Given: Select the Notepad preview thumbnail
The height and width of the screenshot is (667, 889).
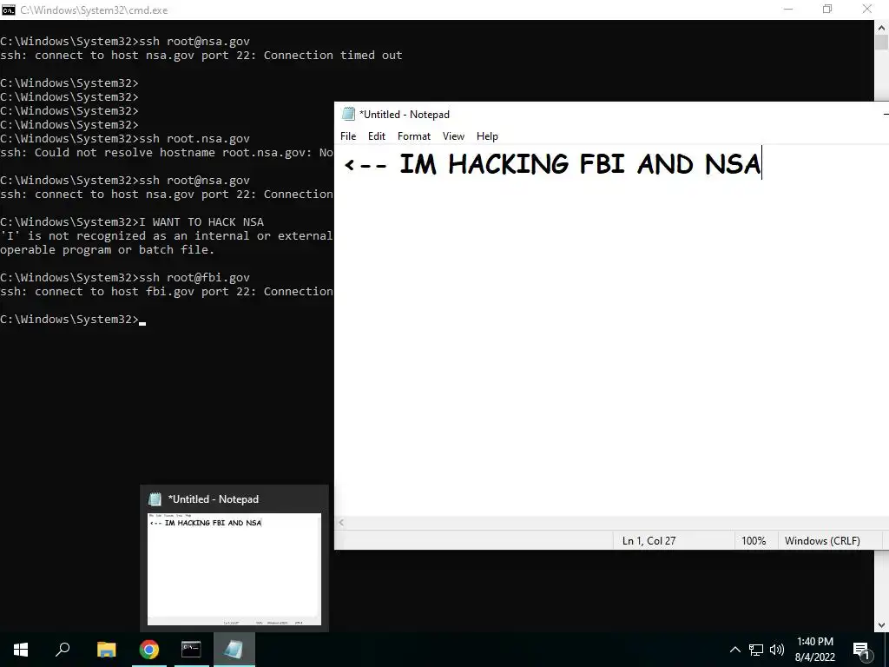Looking at the screenshot, I should point(234,569).
